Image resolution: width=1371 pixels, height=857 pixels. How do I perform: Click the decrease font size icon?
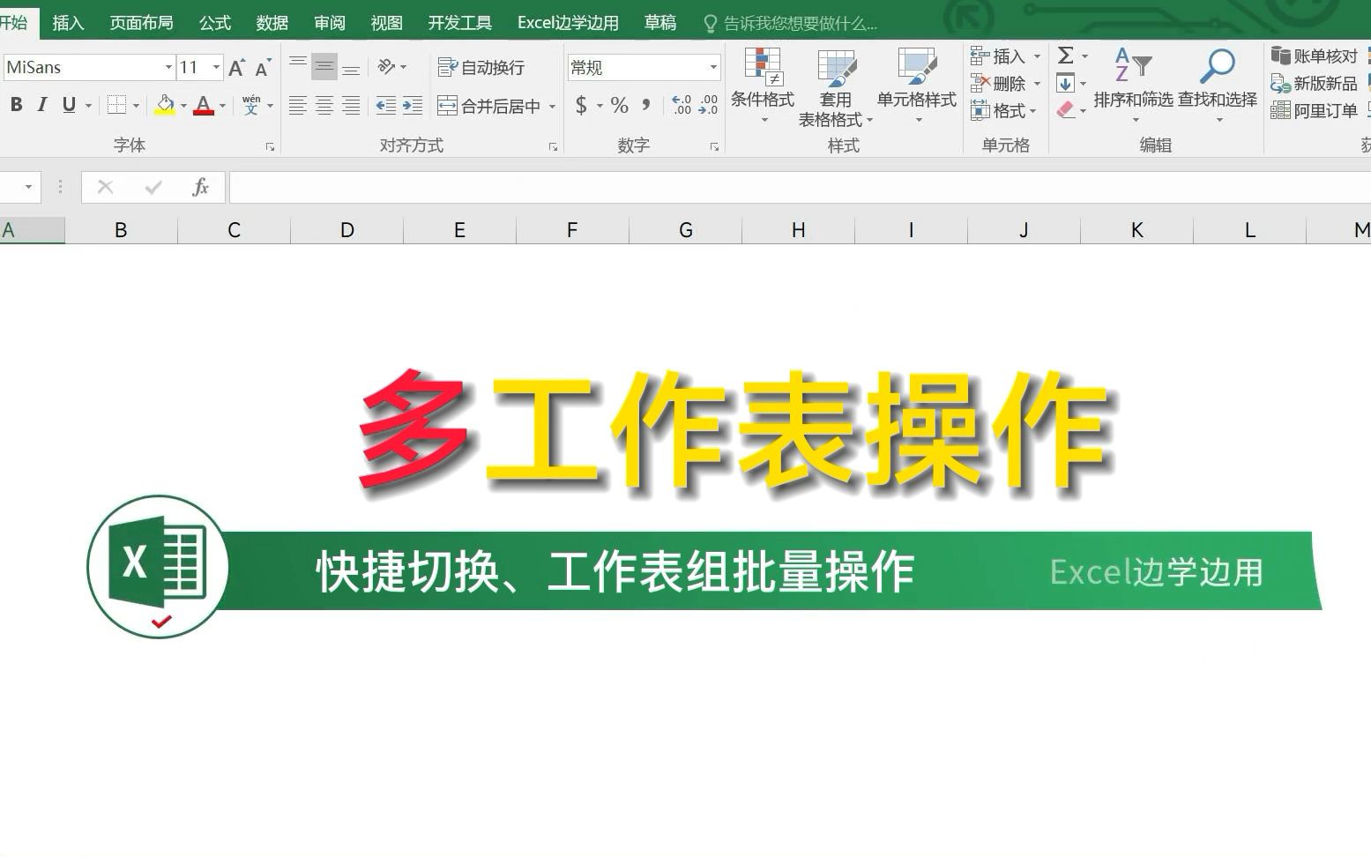coord(263,67)
